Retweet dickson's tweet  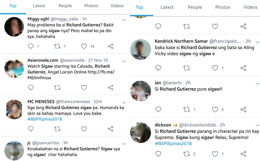click(x=187, y=154)
